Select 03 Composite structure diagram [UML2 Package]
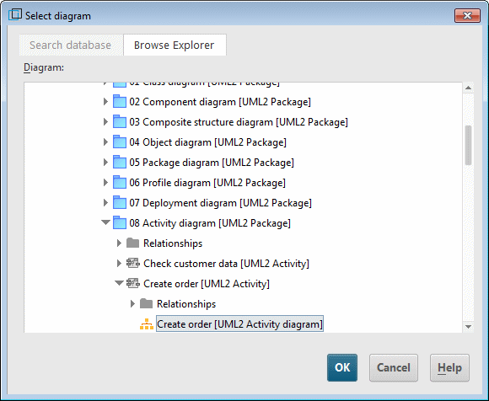Viewport: 489px width, 401px height. coord(239,122)
